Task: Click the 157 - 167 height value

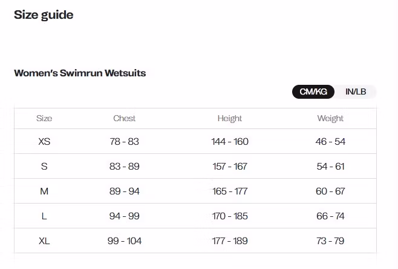Action: (x=230, y=167)
